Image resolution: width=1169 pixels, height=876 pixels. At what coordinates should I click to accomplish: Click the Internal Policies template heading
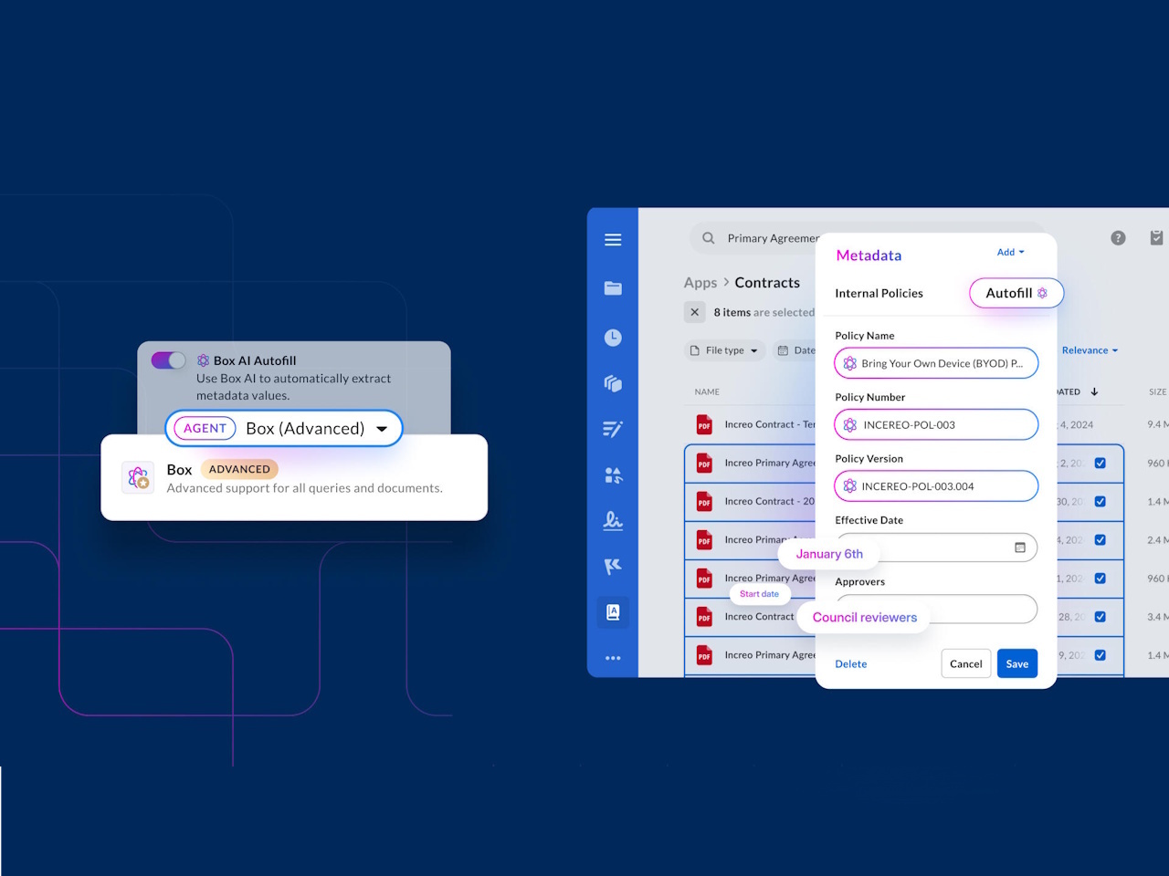click(x=879, y=293)
